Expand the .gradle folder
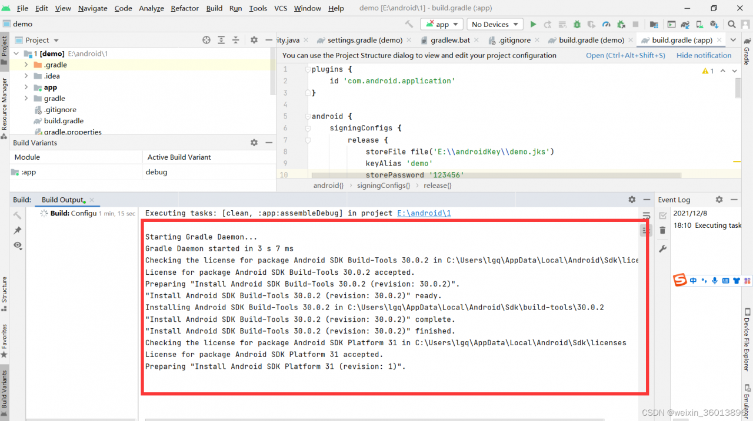Screen dimensions: 753x421 26,65
